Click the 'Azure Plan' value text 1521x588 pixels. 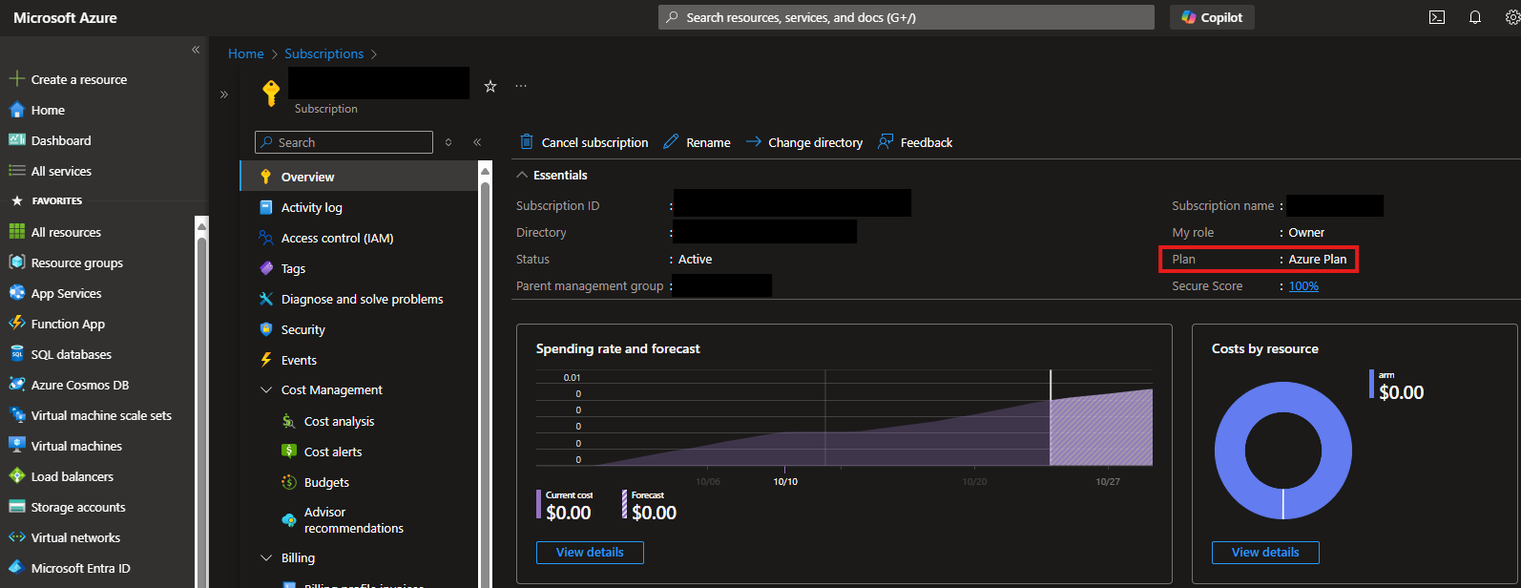tap(1318, 259)
